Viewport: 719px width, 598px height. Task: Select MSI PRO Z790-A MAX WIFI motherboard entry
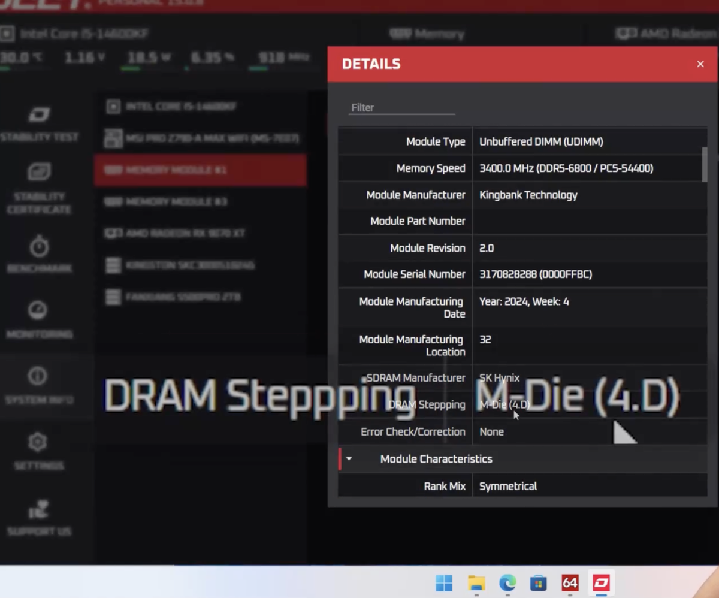click(200, 138)
